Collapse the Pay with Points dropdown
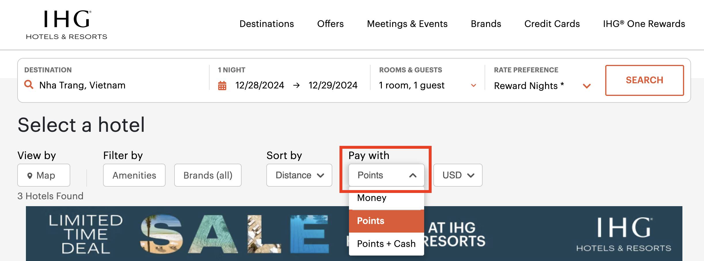The width and height of the screenshot is (704, 261). [x=386, y=175]
